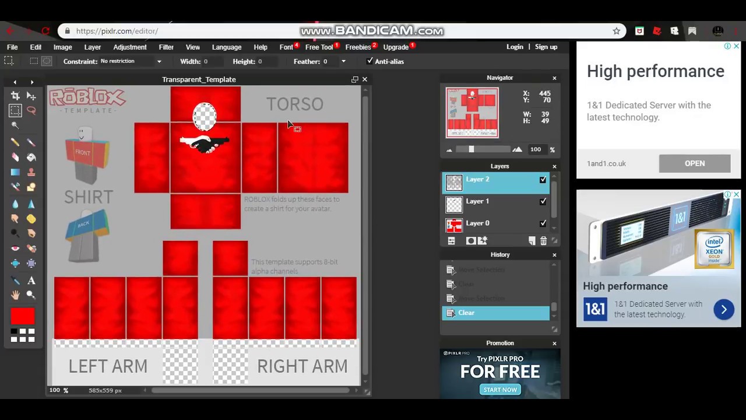Screen dimensions: 746x420
Task: Select the Red eye reduction tool
Action: pyautogui.click(x=15, y=249)
